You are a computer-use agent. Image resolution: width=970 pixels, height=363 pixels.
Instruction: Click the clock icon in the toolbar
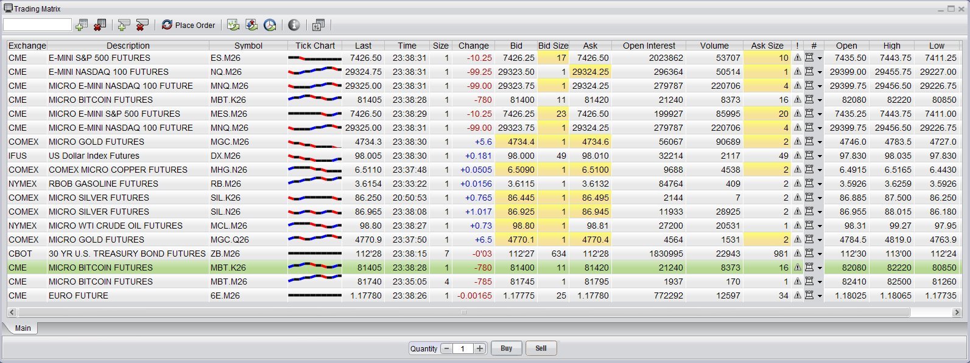[x=270, y=25]
